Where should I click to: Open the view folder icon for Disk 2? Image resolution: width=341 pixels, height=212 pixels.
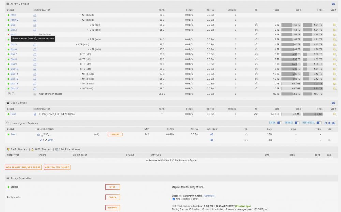point(335,30)
